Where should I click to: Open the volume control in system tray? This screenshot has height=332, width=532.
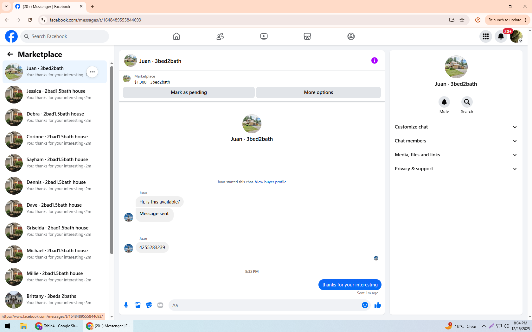pos(507,326)
